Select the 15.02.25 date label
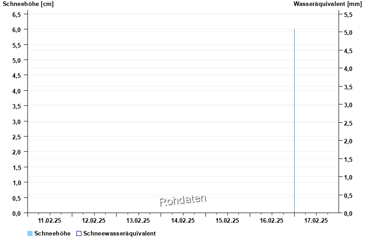Image resolution: width=366 pixels, height=252 pixels. [227, 220]
